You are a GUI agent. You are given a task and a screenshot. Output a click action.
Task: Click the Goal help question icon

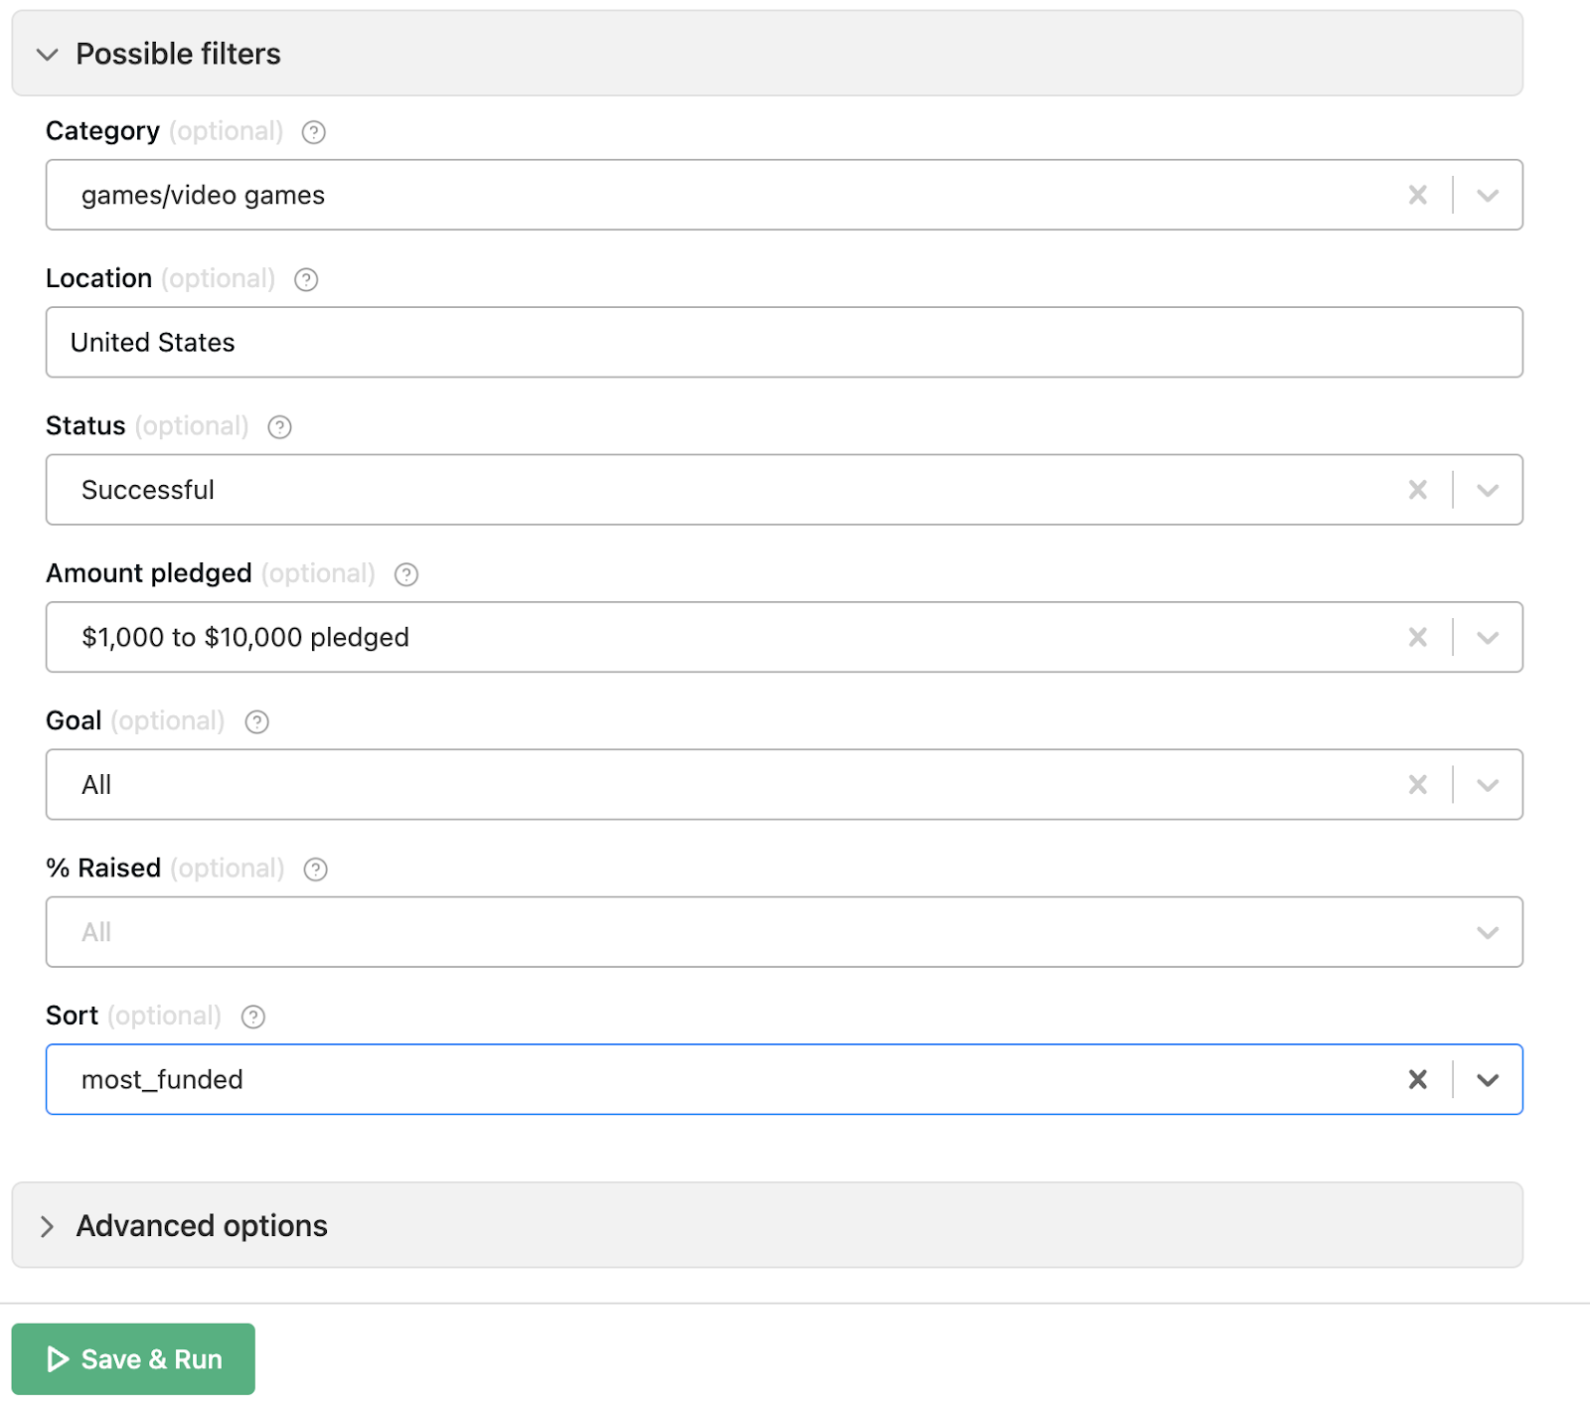tap(256, 722)
